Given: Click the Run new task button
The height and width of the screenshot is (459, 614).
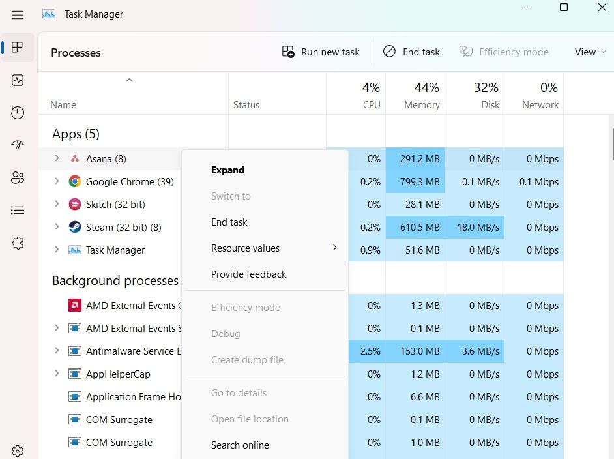Looking at the screenshot, I should (x=321, y=52).
